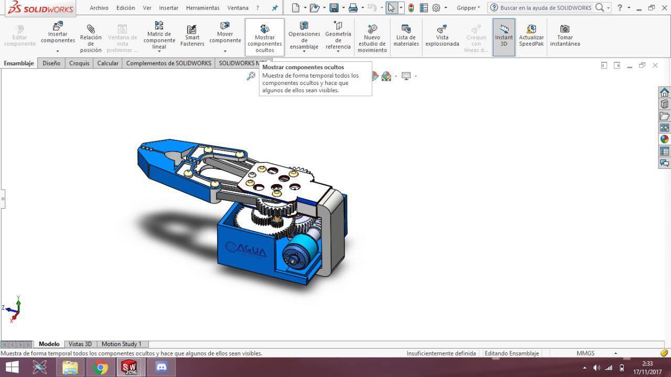Open the View Palette task pane tab

[664, 127]
